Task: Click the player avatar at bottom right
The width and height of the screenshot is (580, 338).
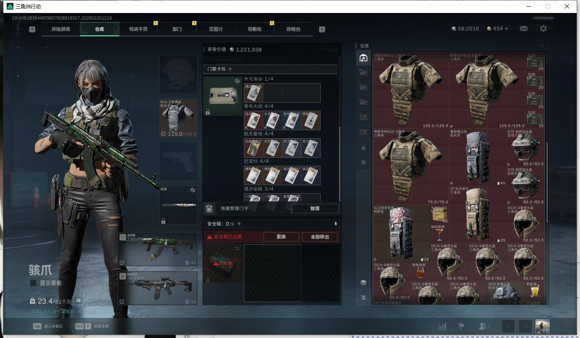Action: tap(542, 326)
